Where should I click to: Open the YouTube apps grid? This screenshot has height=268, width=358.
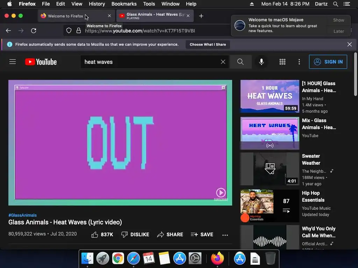pyautogui.click(x=282, y=62)
